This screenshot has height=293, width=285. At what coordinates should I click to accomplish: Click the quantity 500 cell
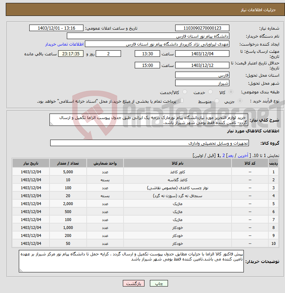(x=68, y=212)
